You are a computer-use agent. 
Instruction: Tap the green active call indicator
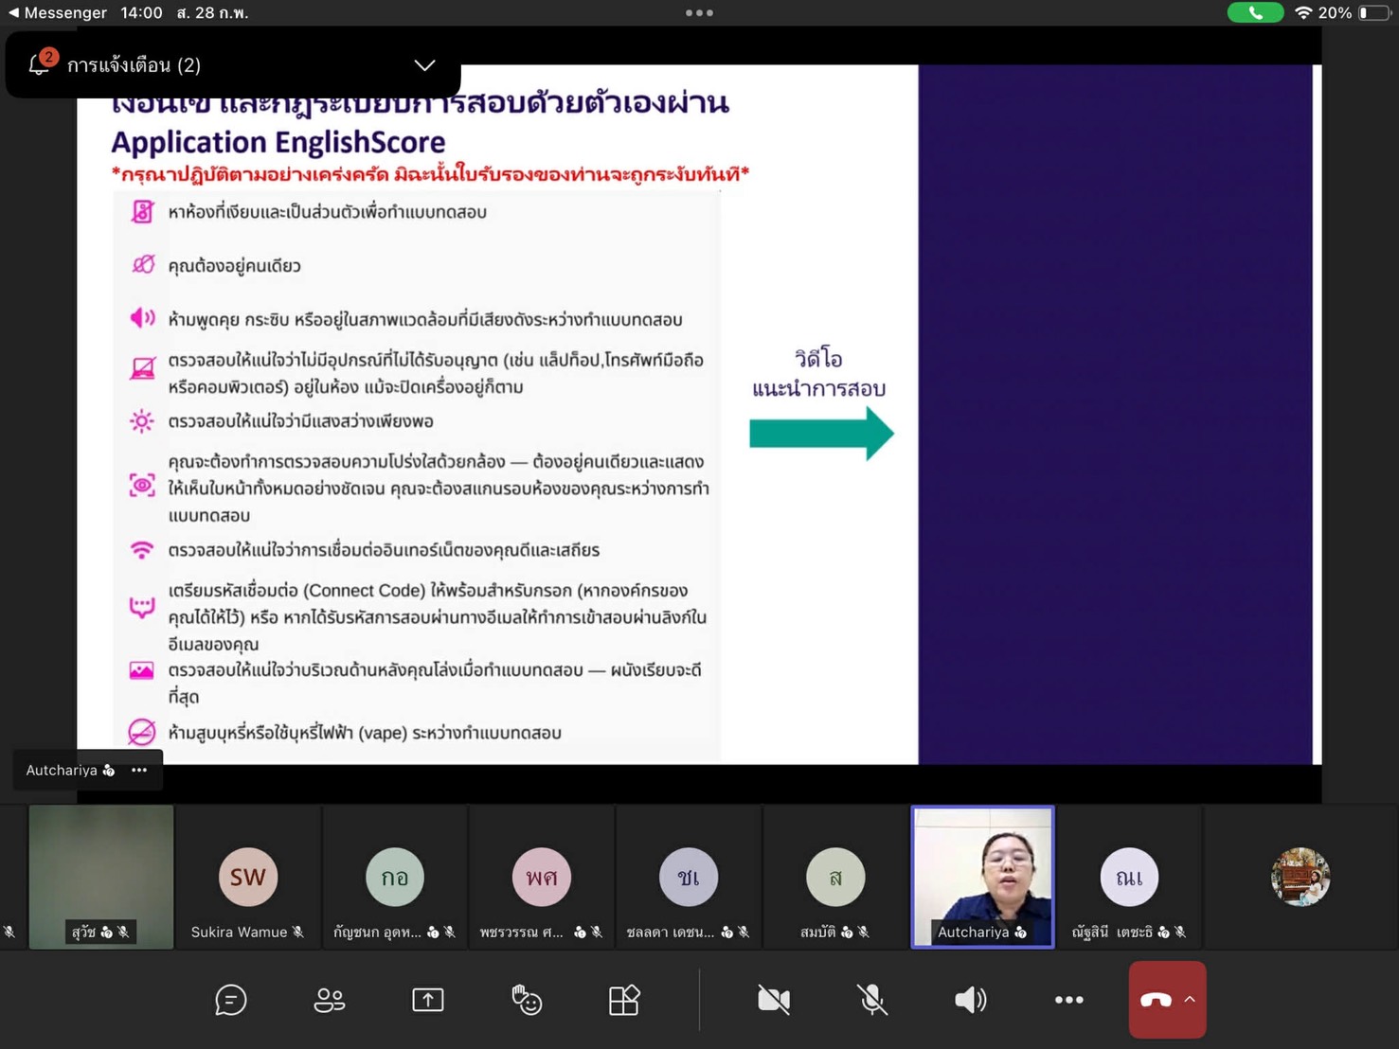[x=1254, y=13]
